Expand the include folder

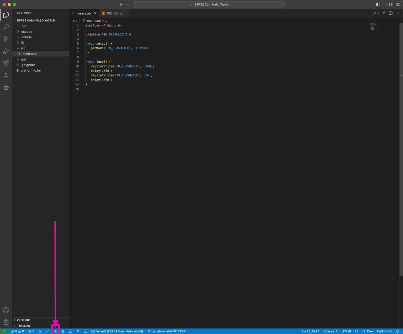[x=26, y=37]
